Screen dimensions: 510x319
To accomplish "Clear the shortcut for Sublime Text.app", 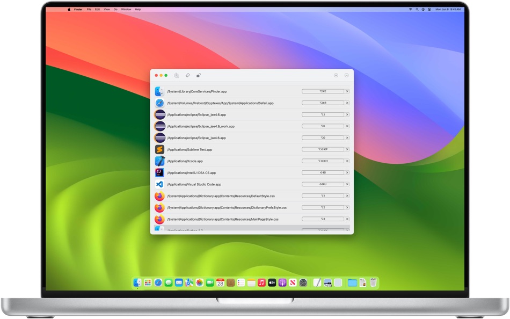I will click(x=347, y=149).
